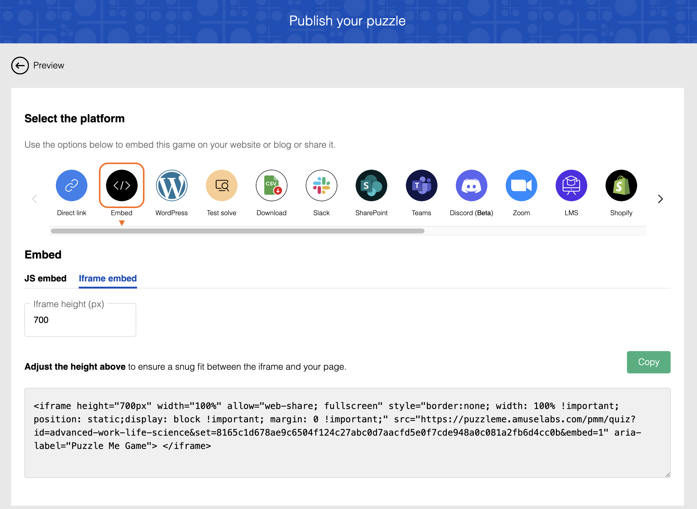Click the platform list horizontal scrollbar

238,231
